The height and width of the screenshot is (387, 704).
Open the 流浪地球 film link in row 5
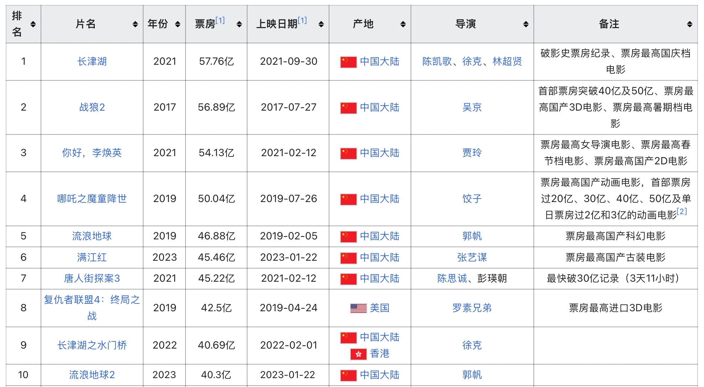[92, 236]
